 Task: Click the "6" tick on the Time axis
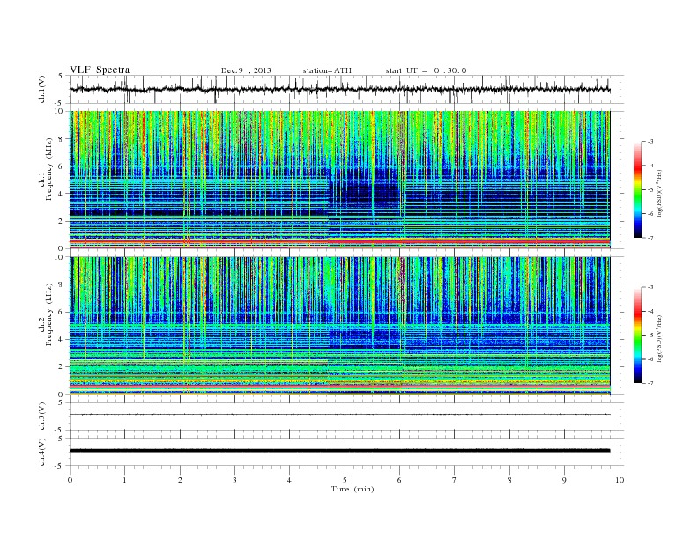coord(399,480)
